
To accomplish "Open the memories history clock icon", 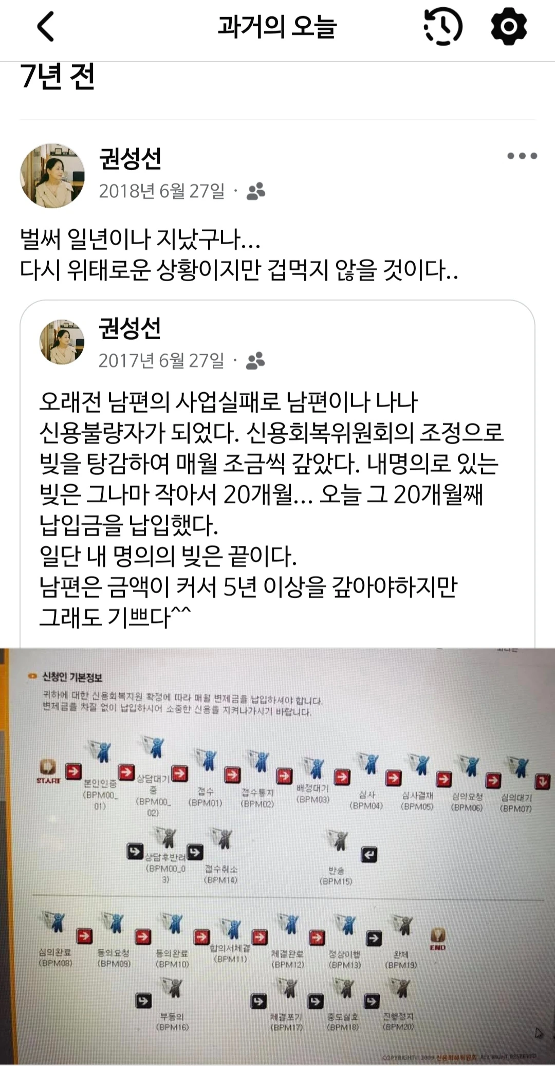I will pyautogui.click(x=443, y=26).
